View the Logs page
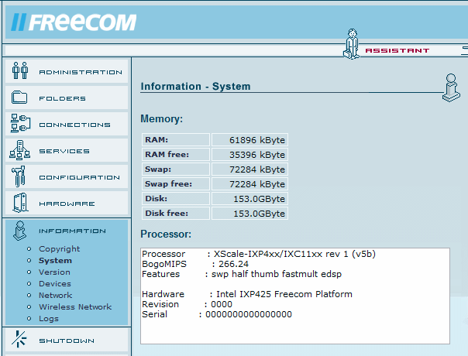The width and height of the screenshot is (468, 356). tap(48, 319)
